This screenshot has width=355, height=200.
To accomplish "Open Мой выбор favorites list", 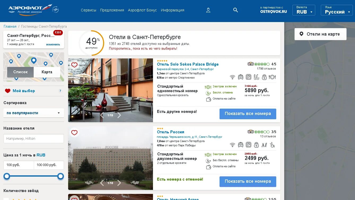I will click(24, 91).
